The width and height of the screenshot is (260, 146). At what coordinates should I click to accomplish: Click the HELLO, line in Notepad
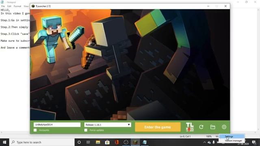click(5, 10)
